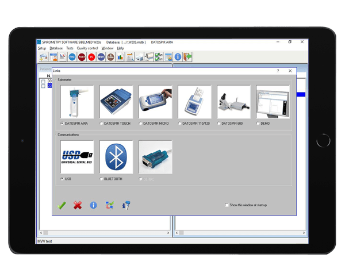Open the double checkmark checklist icon

pyautogui.click(x=159, y=57)
